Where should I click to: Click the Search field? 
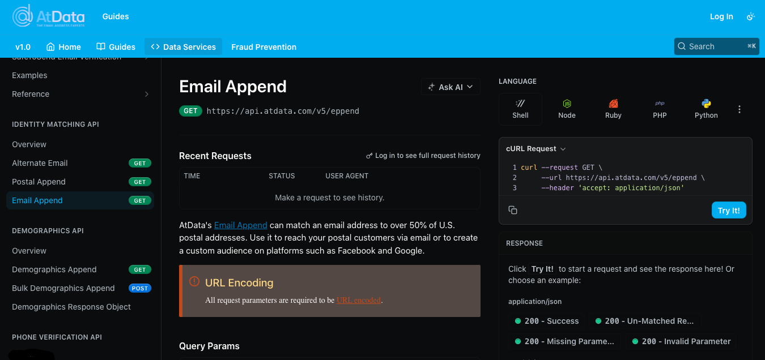pos(716,46)
